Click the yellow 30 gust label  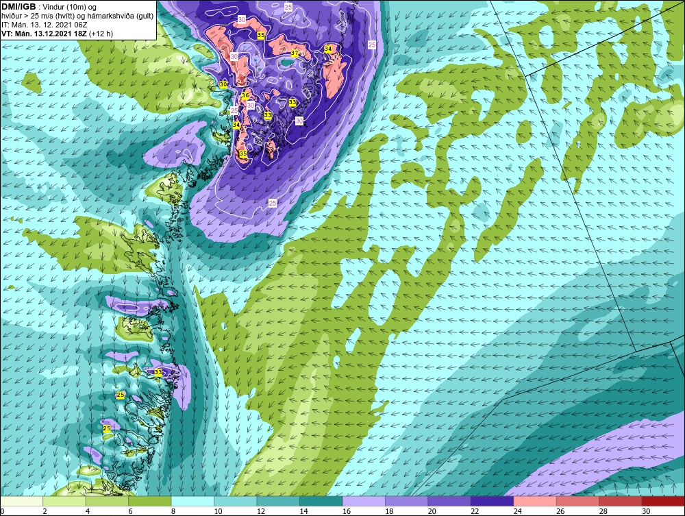(x=223, y=84)
